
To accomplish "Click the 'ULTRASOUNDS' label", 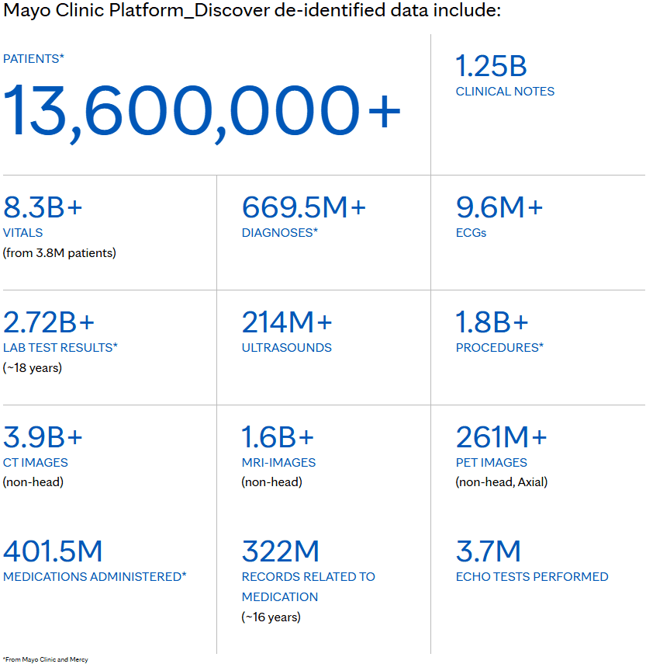I will pos(287,348).
